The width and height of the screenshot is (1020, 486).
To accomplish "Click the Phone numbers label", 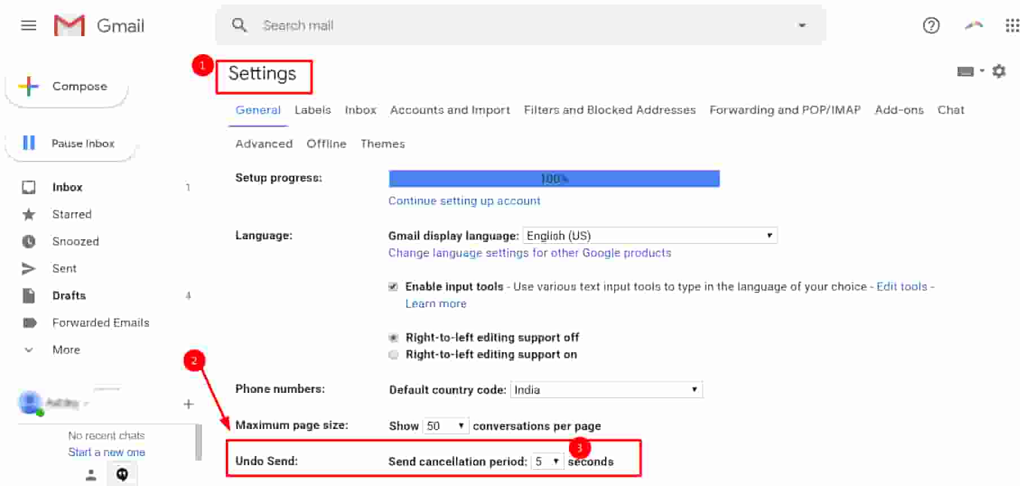I will click(x=280, y=389).
